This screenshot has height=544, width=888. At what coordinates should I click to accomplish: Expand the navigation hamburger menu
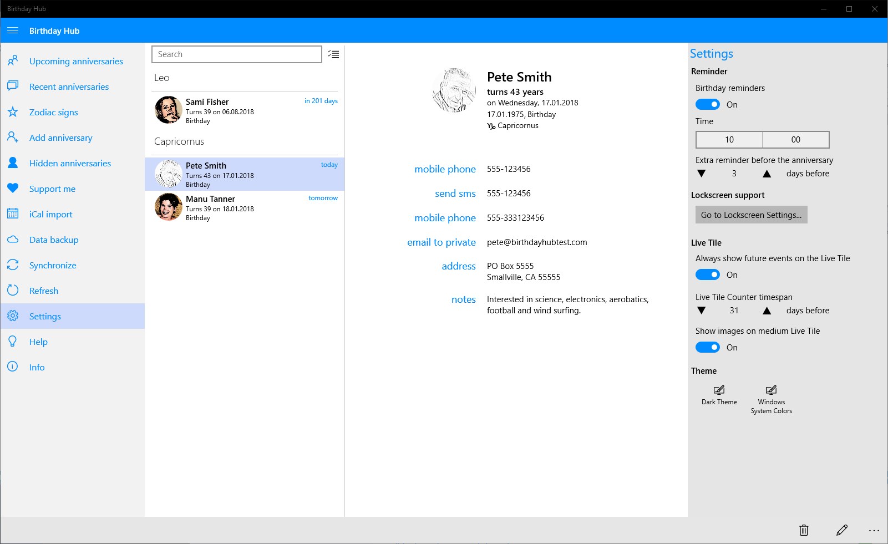[x=13, y=30]
